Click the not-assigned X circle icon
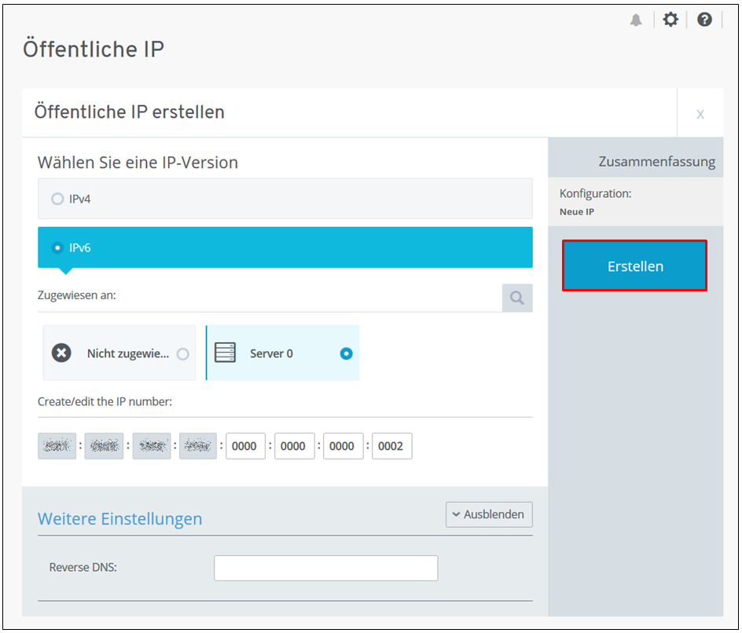The width and height of the screenshot is (742, 633). tap(61, 353)
